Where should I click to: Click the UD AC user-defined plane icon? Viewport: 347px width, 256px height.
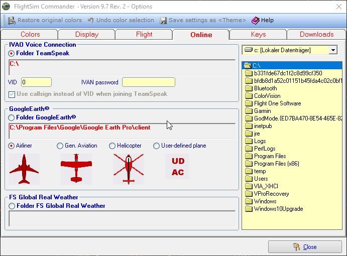(178, 167)
